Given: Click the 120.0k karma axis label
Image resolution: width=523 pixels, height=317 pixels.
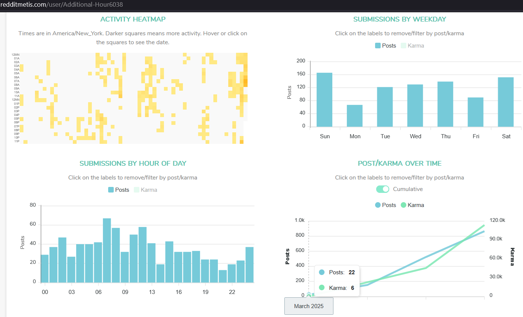Looking at the screenshot, I should click(497, 220).
